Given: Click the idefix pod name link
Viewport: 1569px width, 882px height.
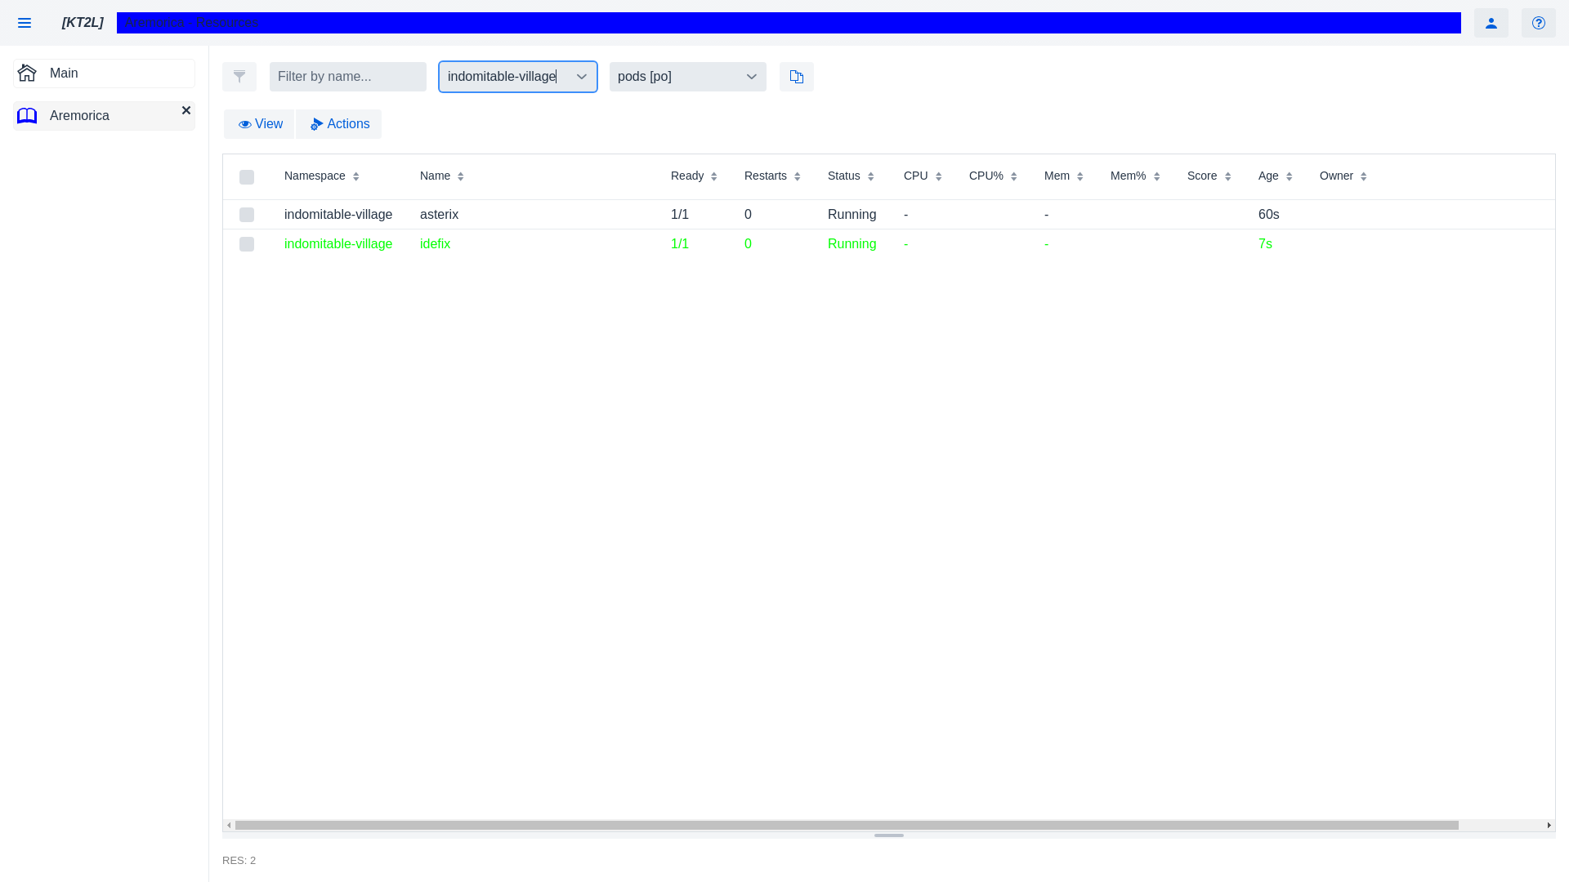Looking at the screenshot, I should click(434, 243).
